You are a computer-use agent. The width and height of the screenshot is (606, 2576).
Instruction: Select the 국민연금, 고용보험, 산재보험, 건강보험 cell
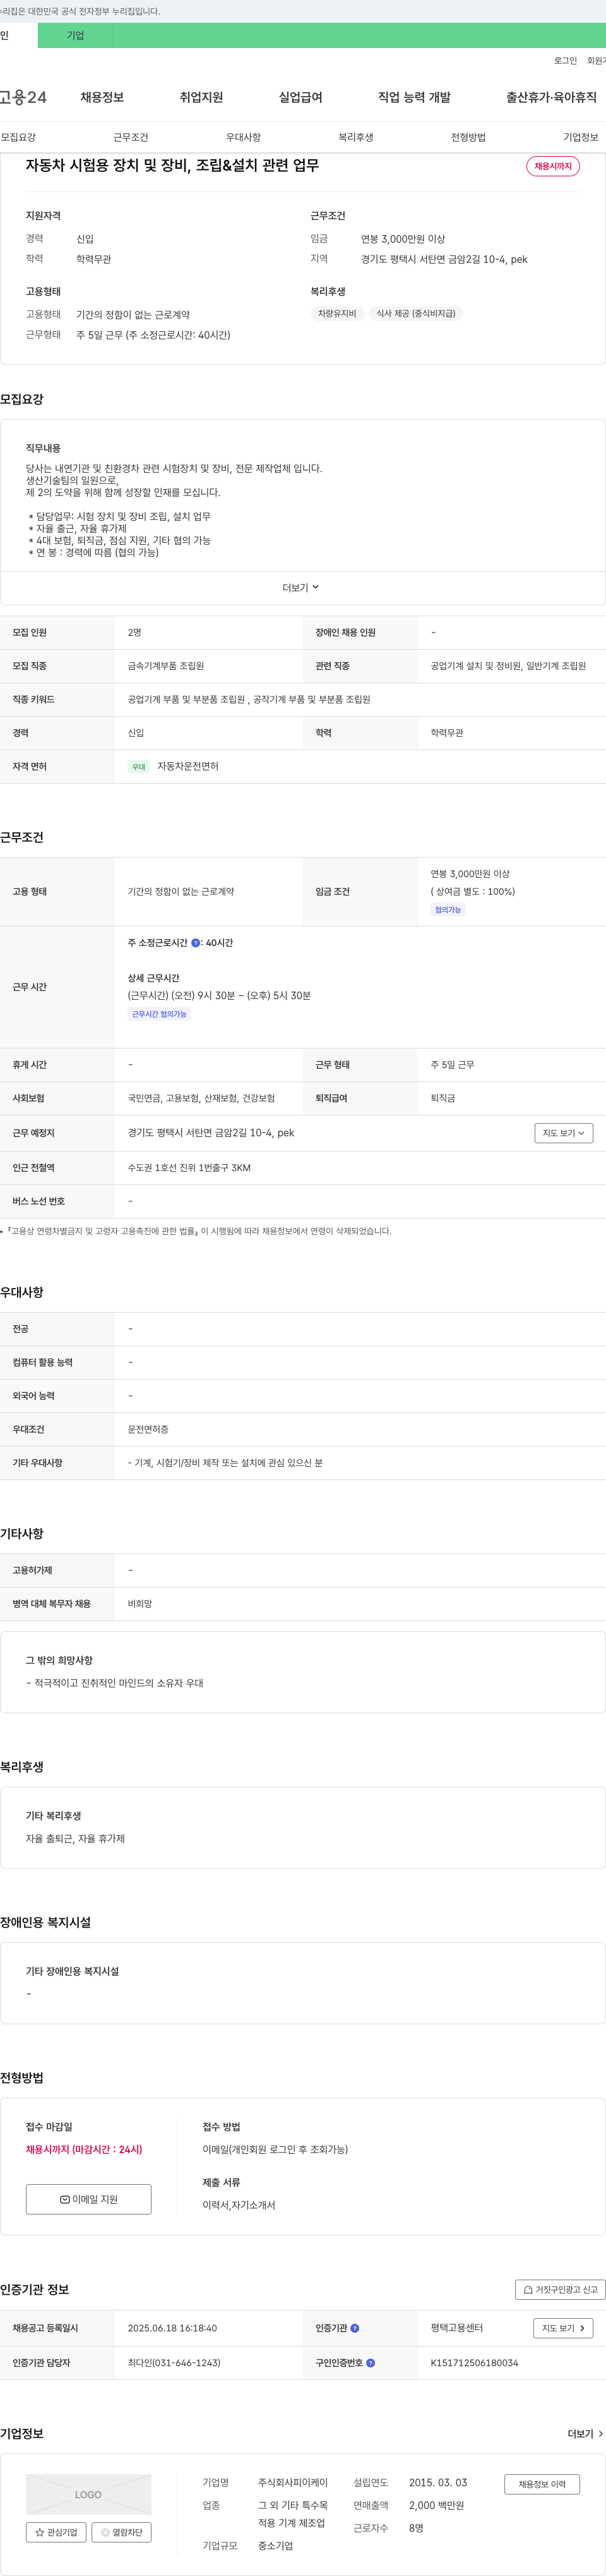click(201, 1098)
